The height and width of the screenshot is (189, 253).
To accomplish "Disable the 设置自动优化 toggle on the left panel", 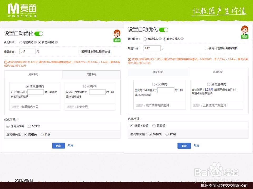I will pos(38,34).
